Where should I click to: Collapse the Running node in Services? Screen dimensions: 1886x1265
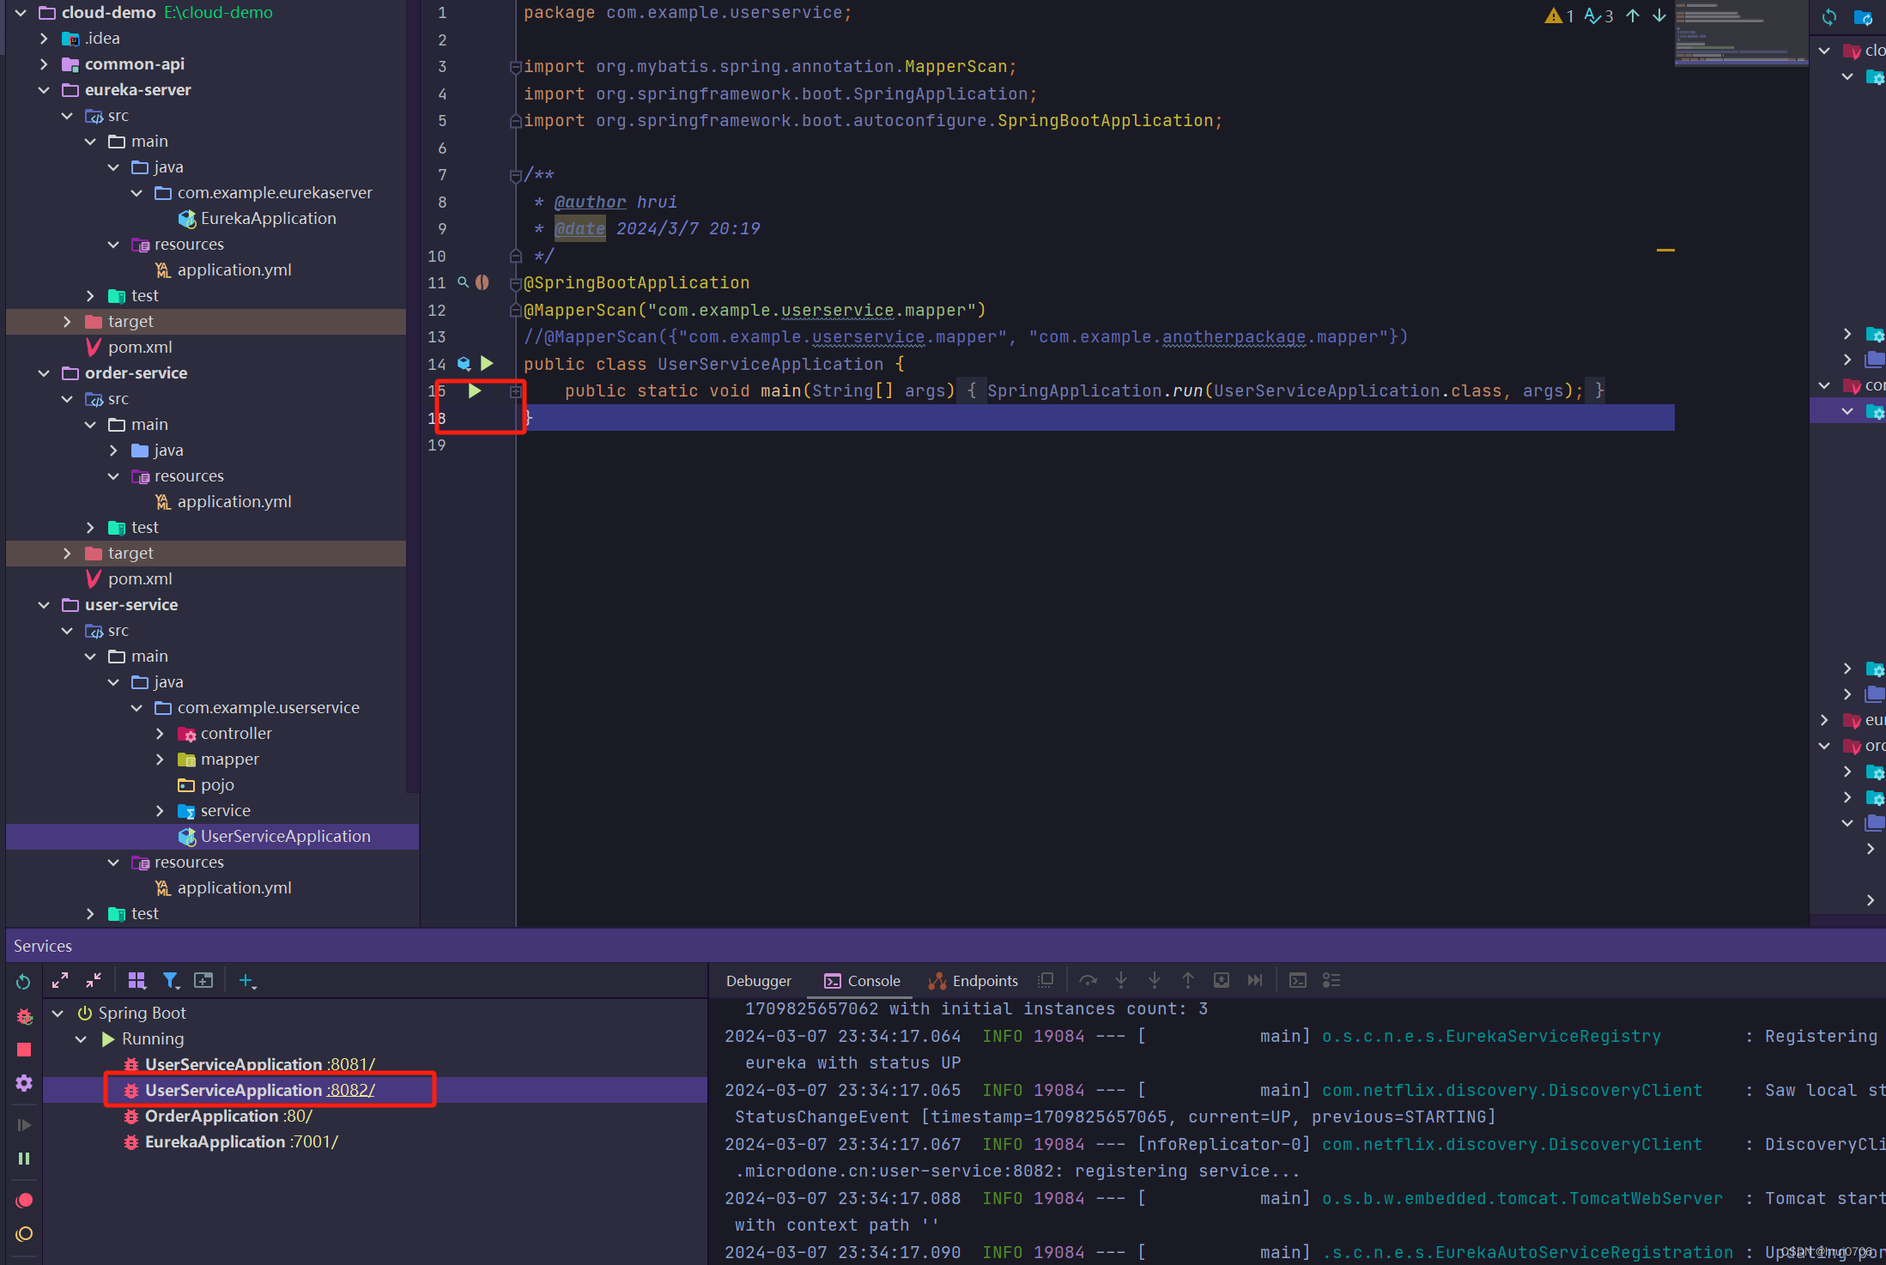(81, 1039)
